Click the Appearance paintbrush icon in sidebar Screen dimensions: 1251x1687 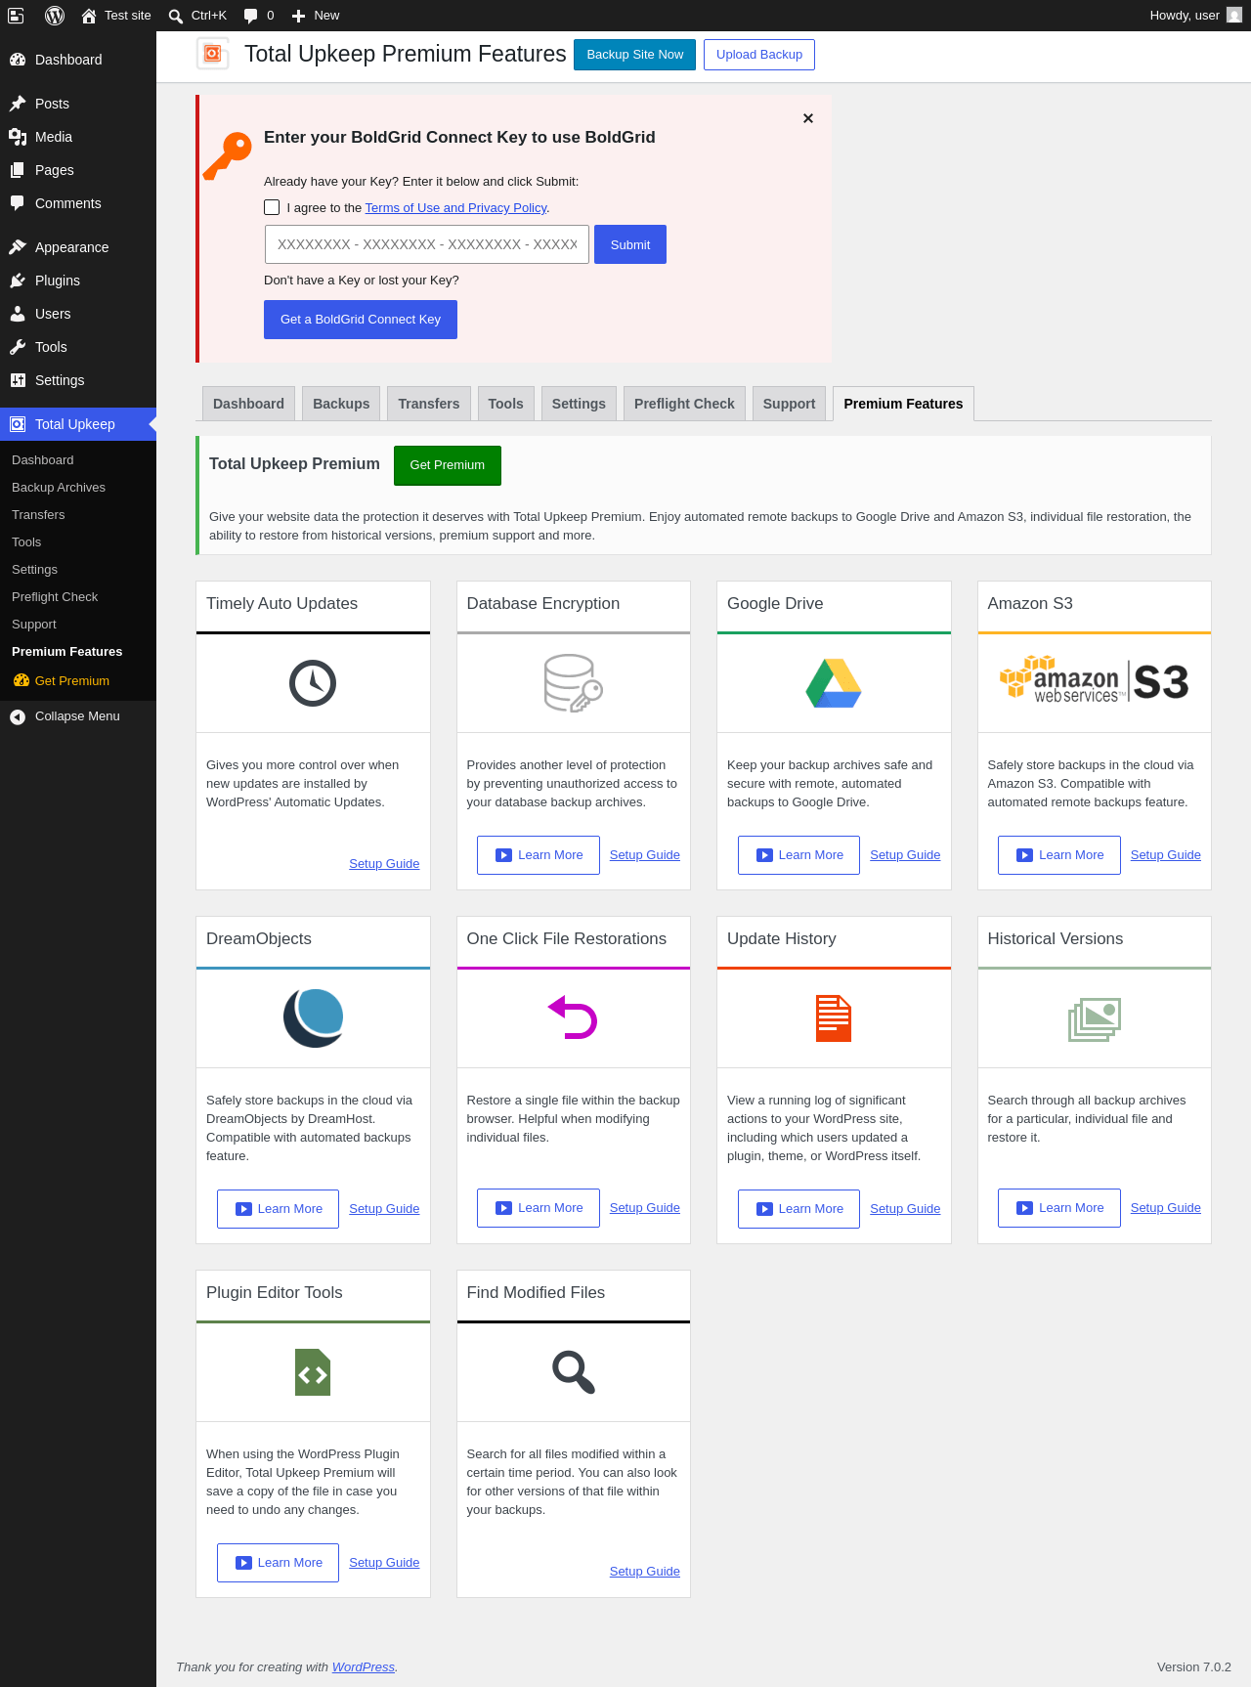coord(18,247)
